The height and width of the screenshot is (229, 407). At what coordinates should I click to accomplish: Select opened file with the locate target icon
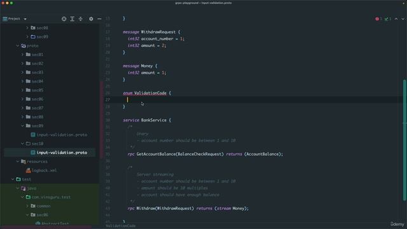64,18
